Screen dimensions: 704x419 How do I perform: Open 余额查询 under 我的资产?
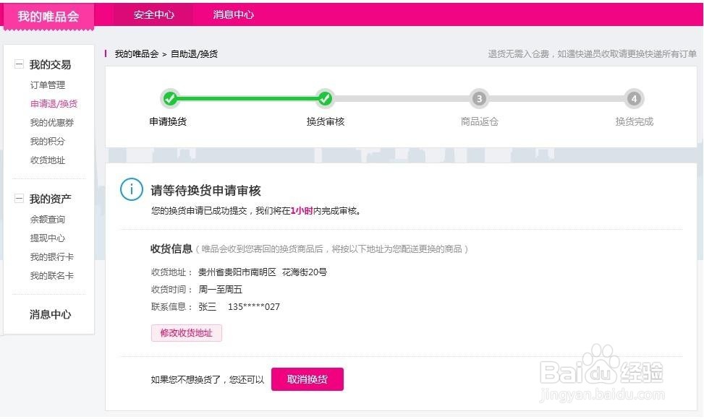(48, 220)
